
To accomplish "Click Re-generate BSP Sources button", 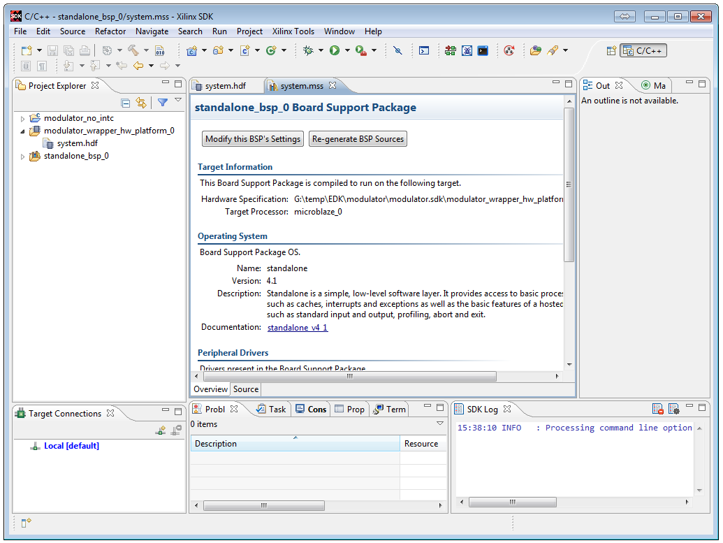I will click(x=358, y=139).
